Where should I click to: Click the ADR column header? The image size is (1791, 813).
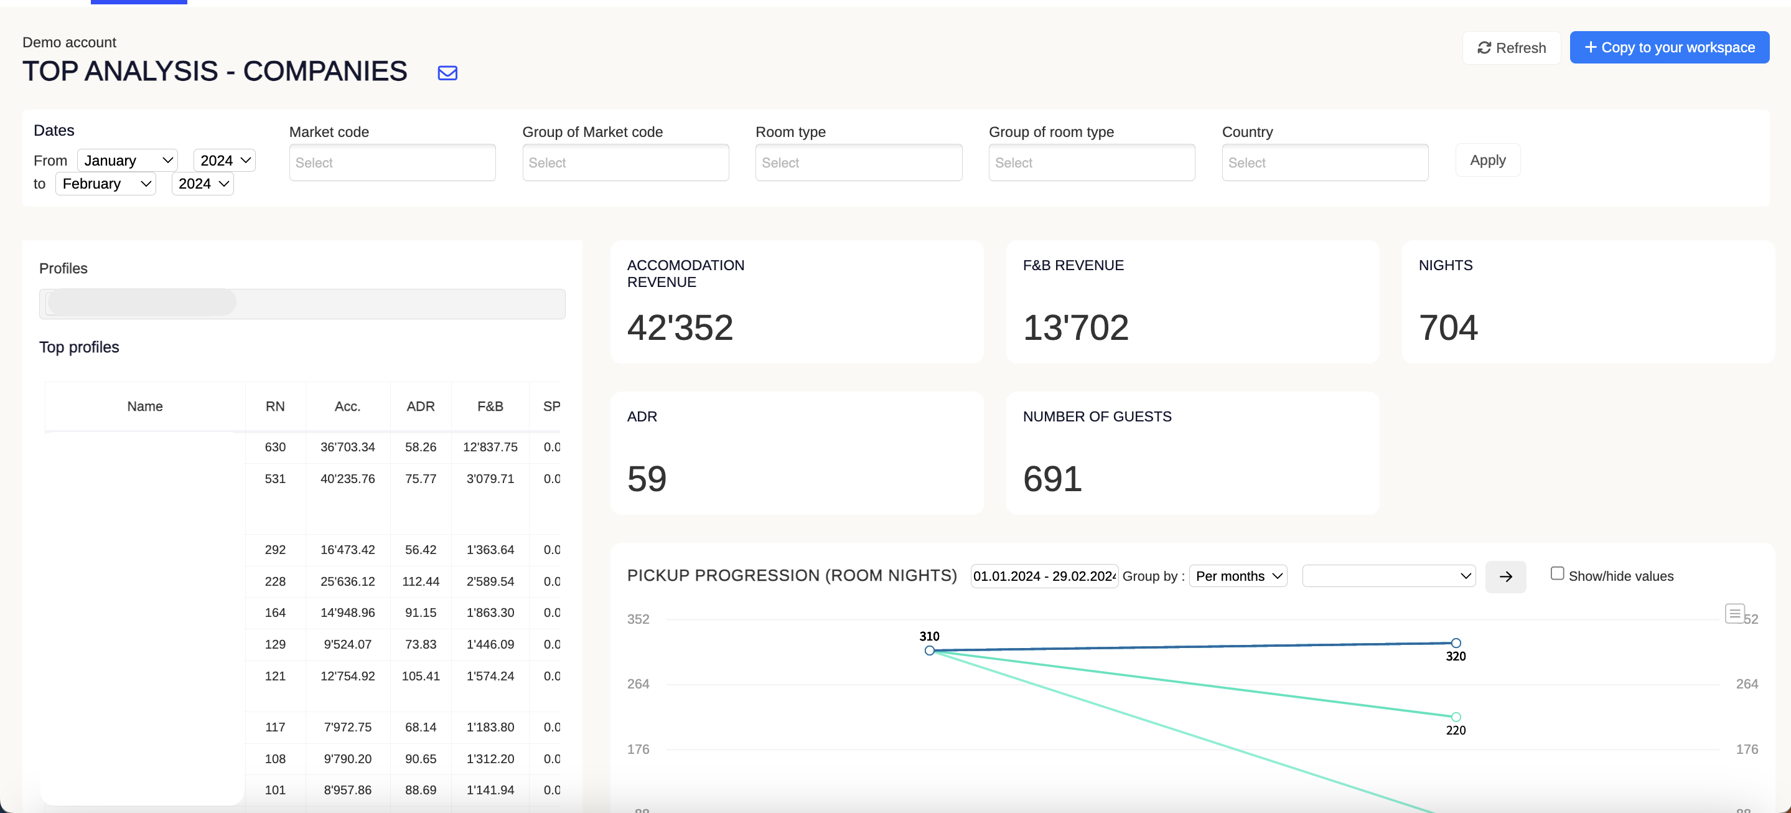point(420,407)
